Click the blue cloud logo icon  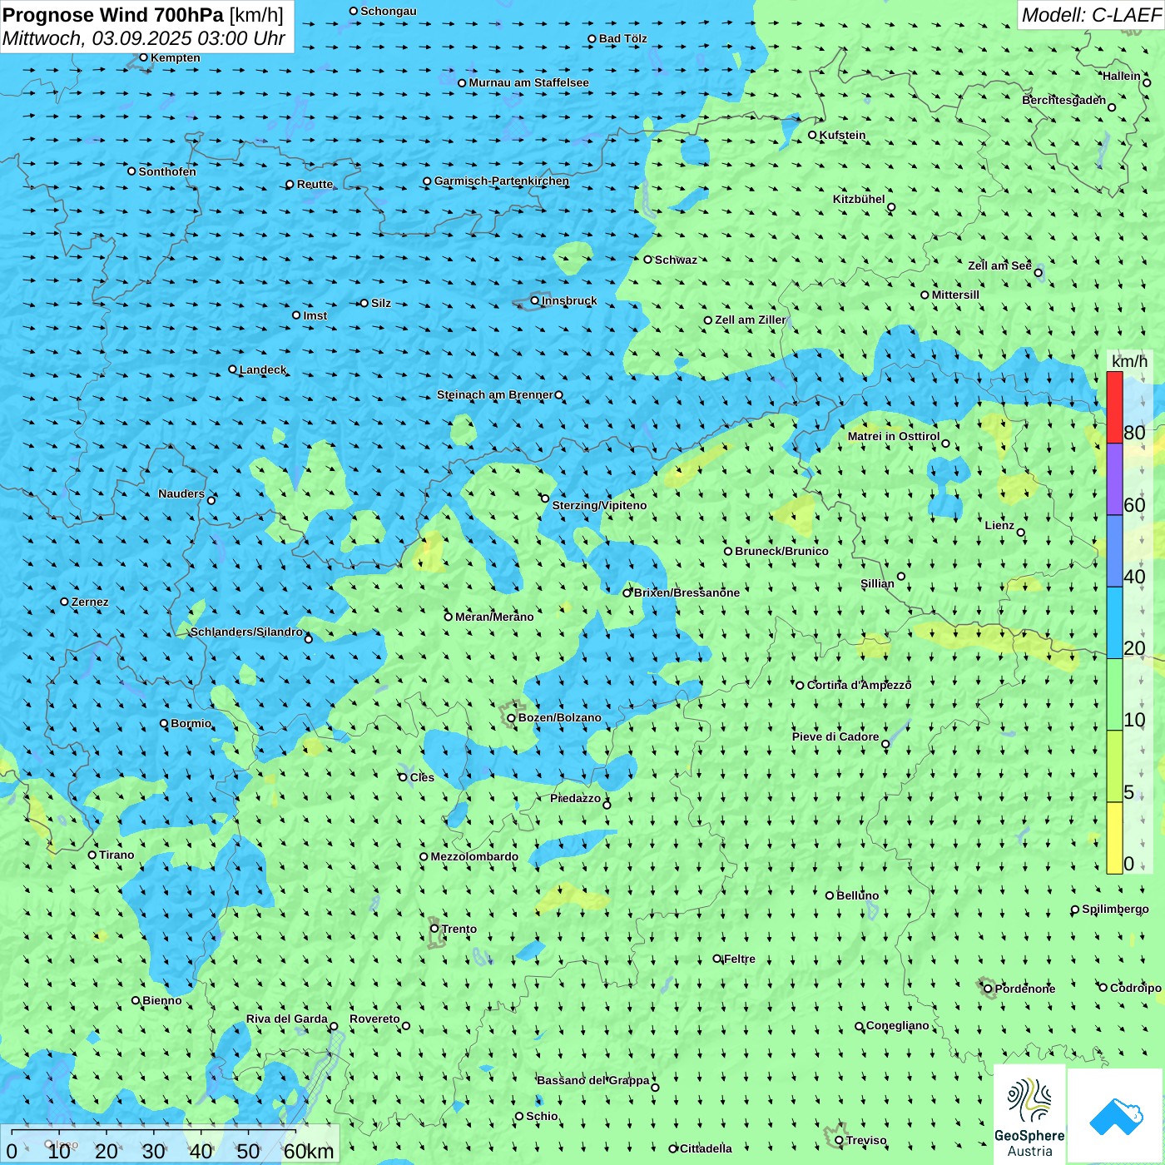(1116, 1117)
